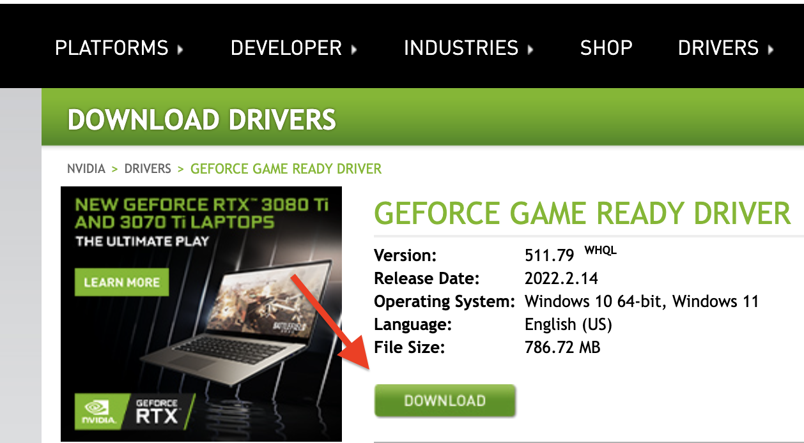
Task: Click the 3080 Ti laptops ad headline
Action: (202, 214)
